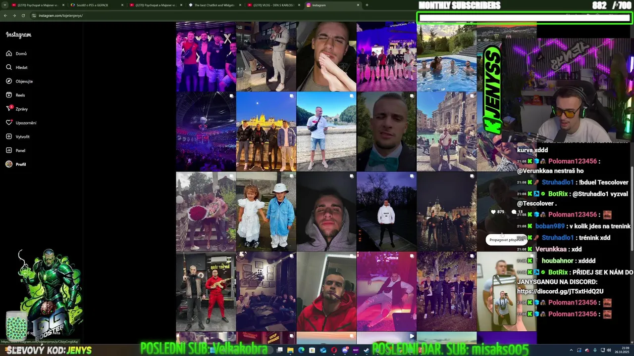Open post of man in red hoodie with cigar
The image size is (634, 356).
tap(326, 292)
